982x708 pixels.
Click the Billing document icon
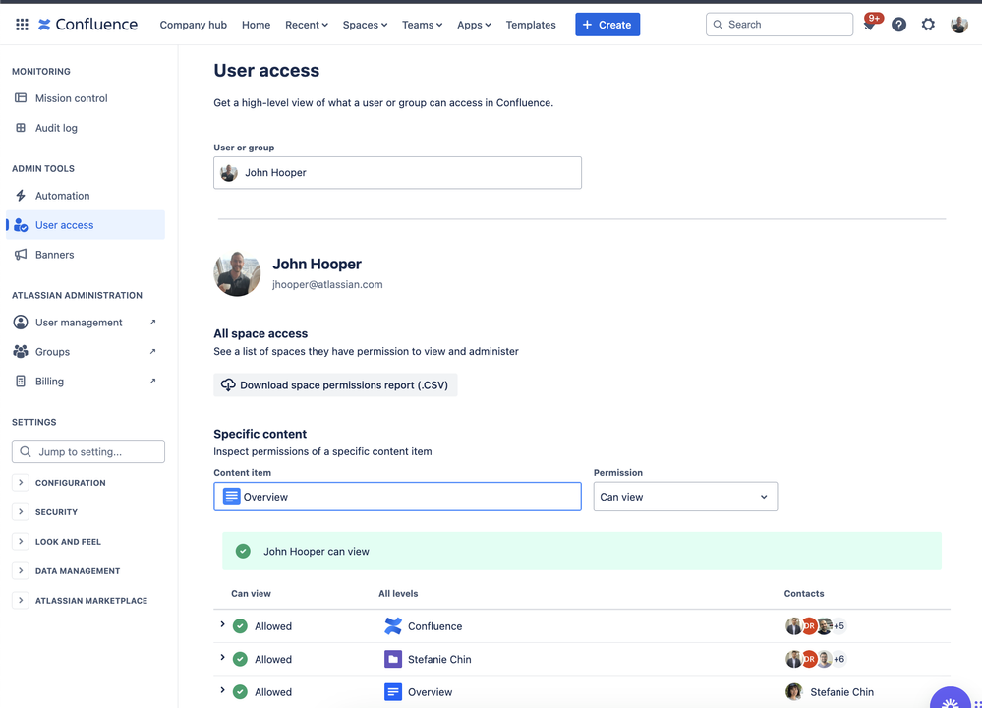pyautogui.click(x=21, y=381)
